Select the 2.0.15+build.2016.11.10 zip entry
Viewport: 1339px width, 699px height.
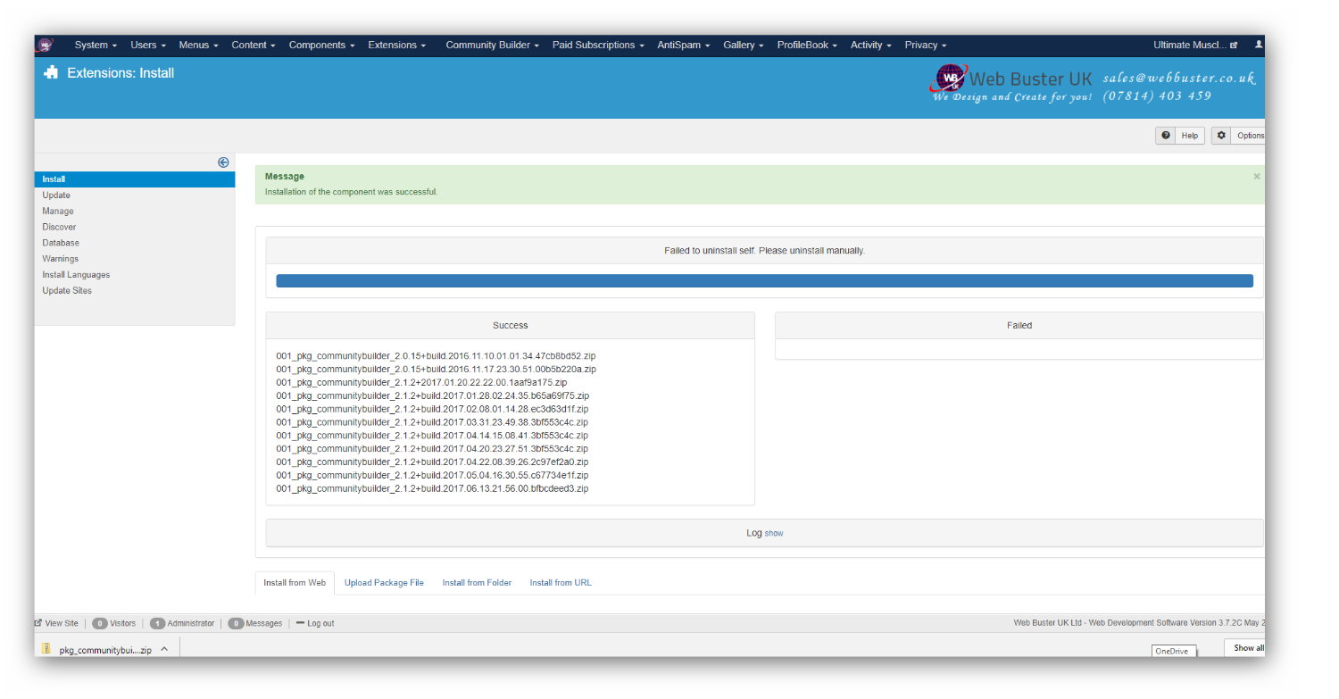[x=436, y=355]
